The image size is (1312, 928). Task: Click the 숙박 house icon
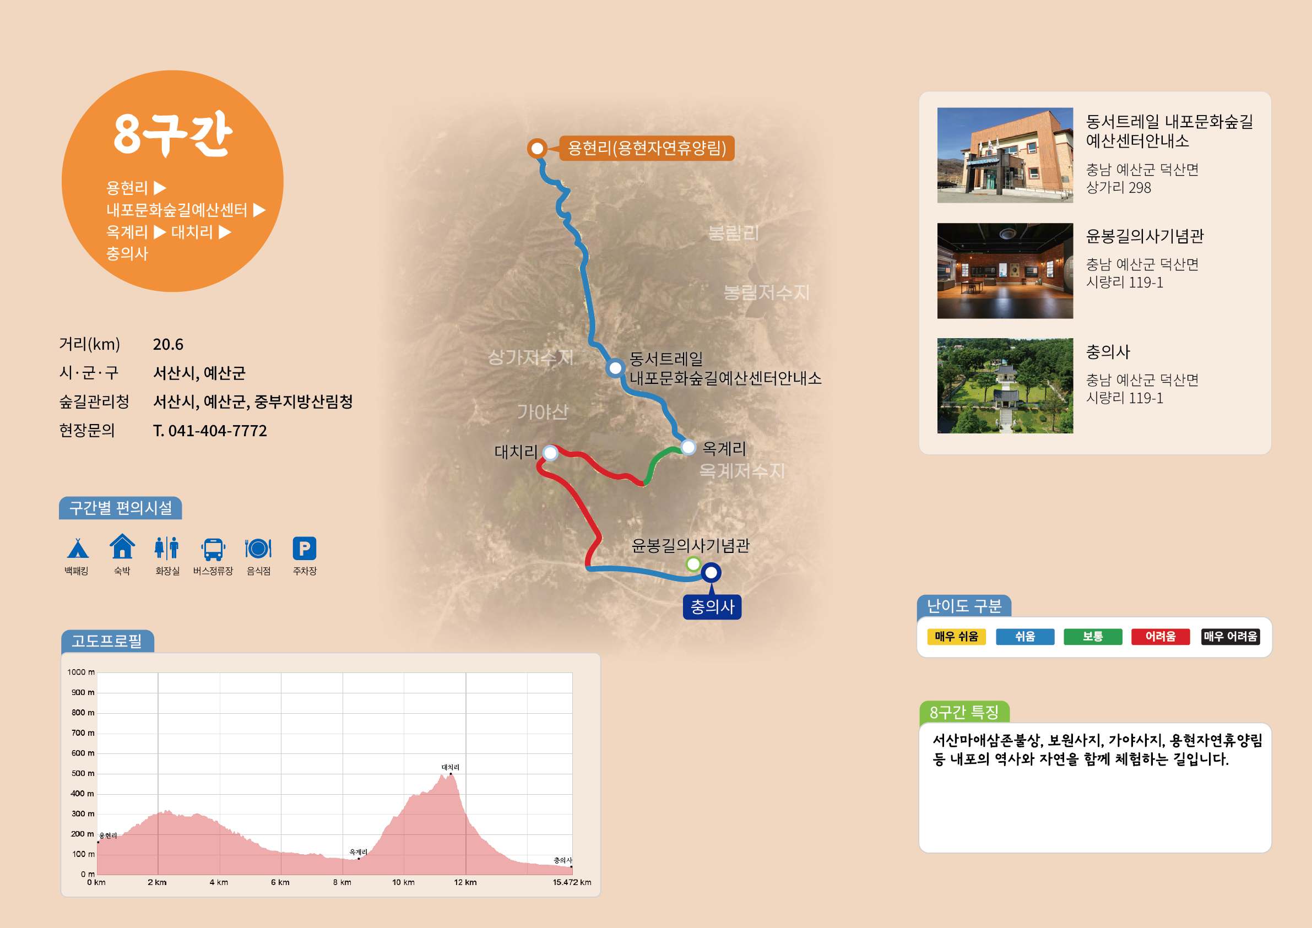pos(122,546)
